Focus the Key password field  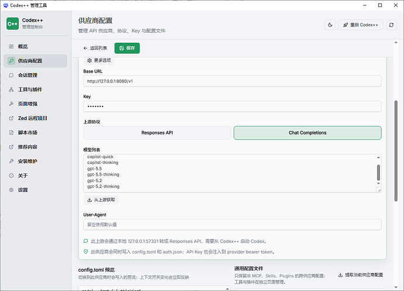pyautogui.click(x=232, y=107)
